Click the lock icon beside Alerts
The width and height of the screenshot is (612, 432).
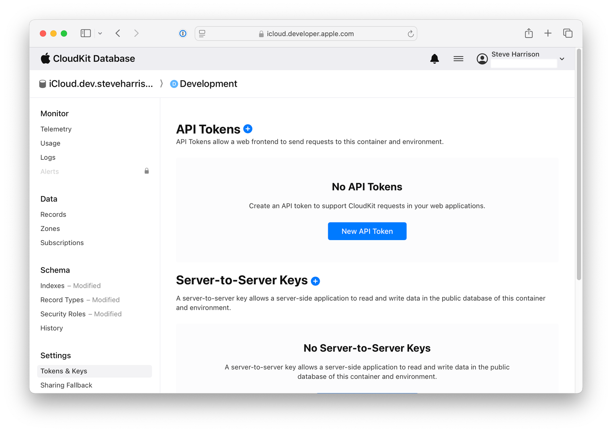(146, 171)
